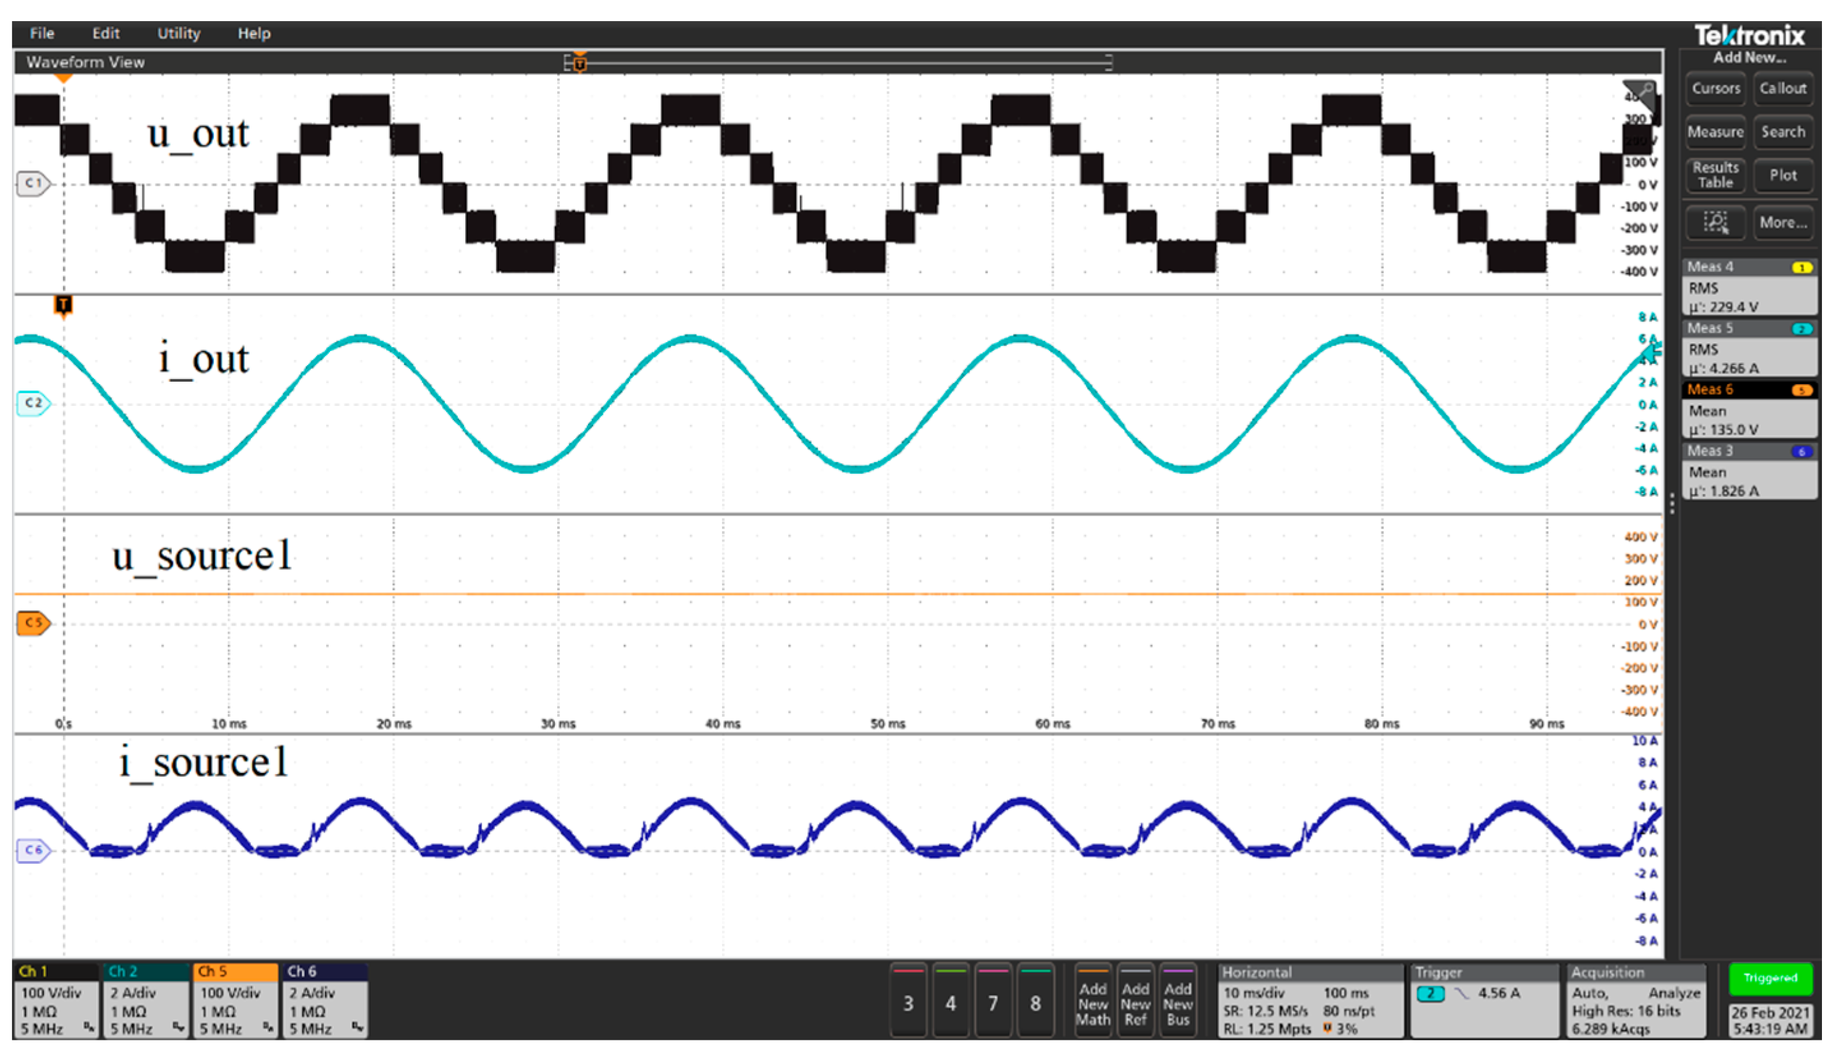Open the Utility menu
This screenshot has width=1836, height=1057.
(179, 33)
